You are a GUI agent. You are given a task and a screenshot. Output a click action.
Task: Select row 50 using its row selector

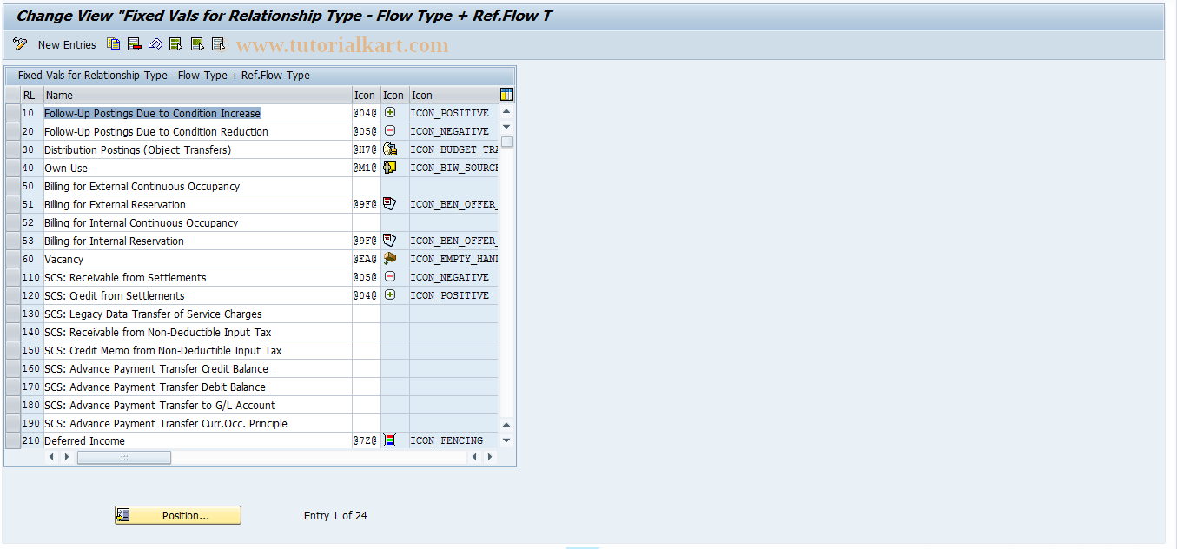12,186
